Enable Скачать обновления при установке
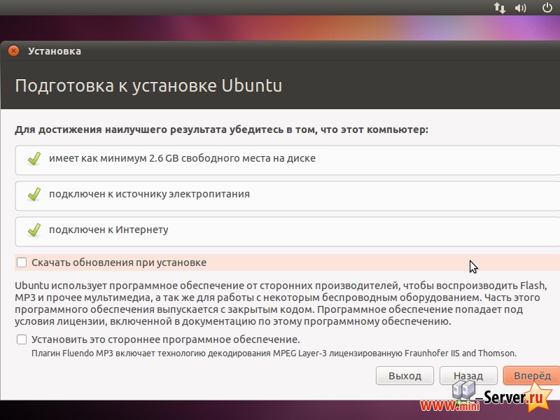Viewport: 560px width, 420px height. coord(22,261)
